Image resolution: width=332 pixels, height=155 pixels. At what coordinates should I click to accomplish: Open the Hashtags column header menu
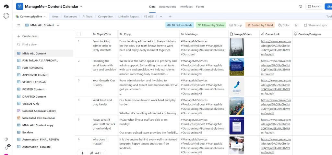(204, 34)
